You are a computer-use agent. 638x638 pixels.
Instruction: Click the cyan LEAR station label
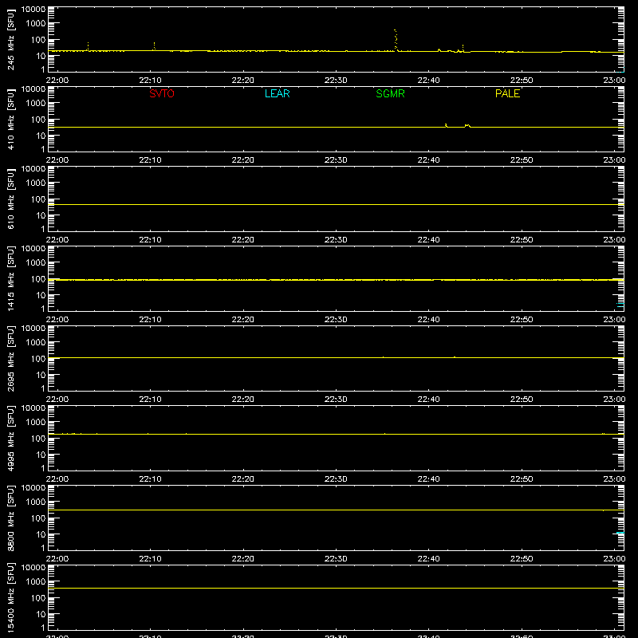[x=277, y=93]
